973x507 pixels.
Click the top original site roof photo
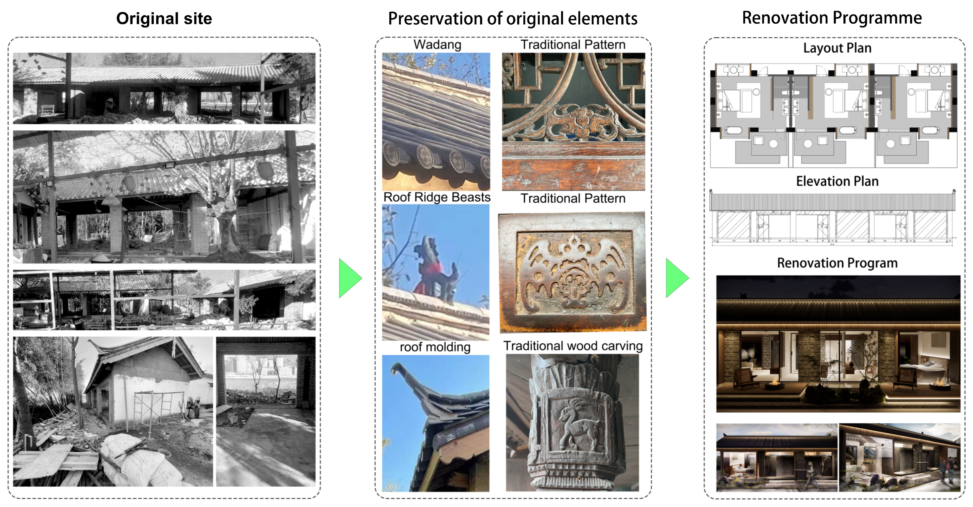tap(164, 88)
